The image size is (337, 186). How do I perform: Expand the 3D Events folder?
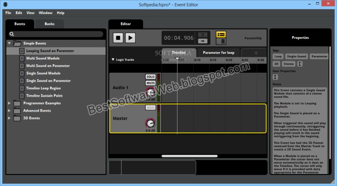click(9, 118)
